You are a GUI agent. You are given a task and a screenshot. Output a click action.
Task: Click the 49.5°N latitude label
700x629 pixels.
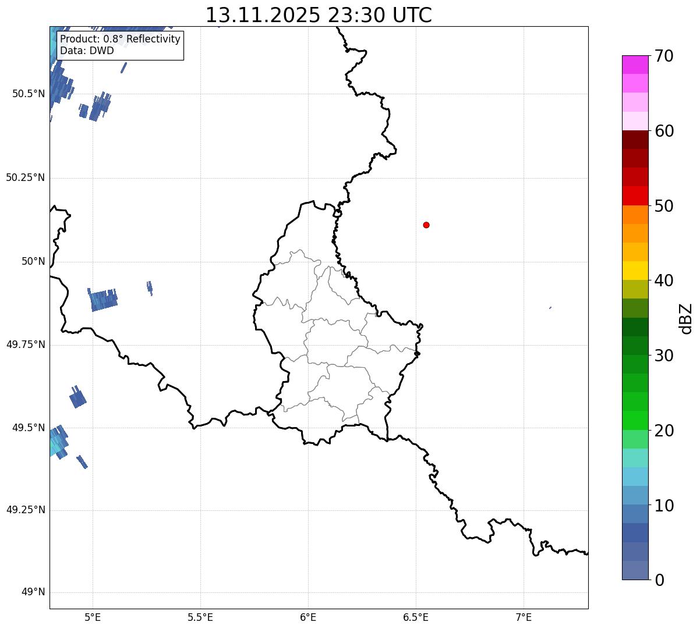pos(29,428)
